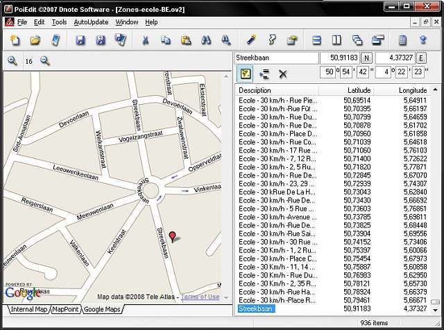Open a file with the folder icon
Image resolution: width=444 pixels, height=330 pixels.
34,40
